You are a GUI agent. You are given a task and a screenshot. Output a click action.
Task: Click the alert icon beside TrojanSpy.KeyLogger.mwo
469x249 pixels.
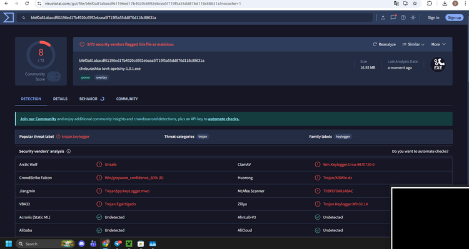[x=99, y=191]
